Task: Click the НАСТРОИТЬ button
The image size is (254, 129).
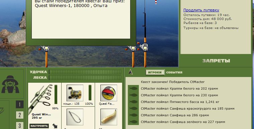Action: pos(39,126)
